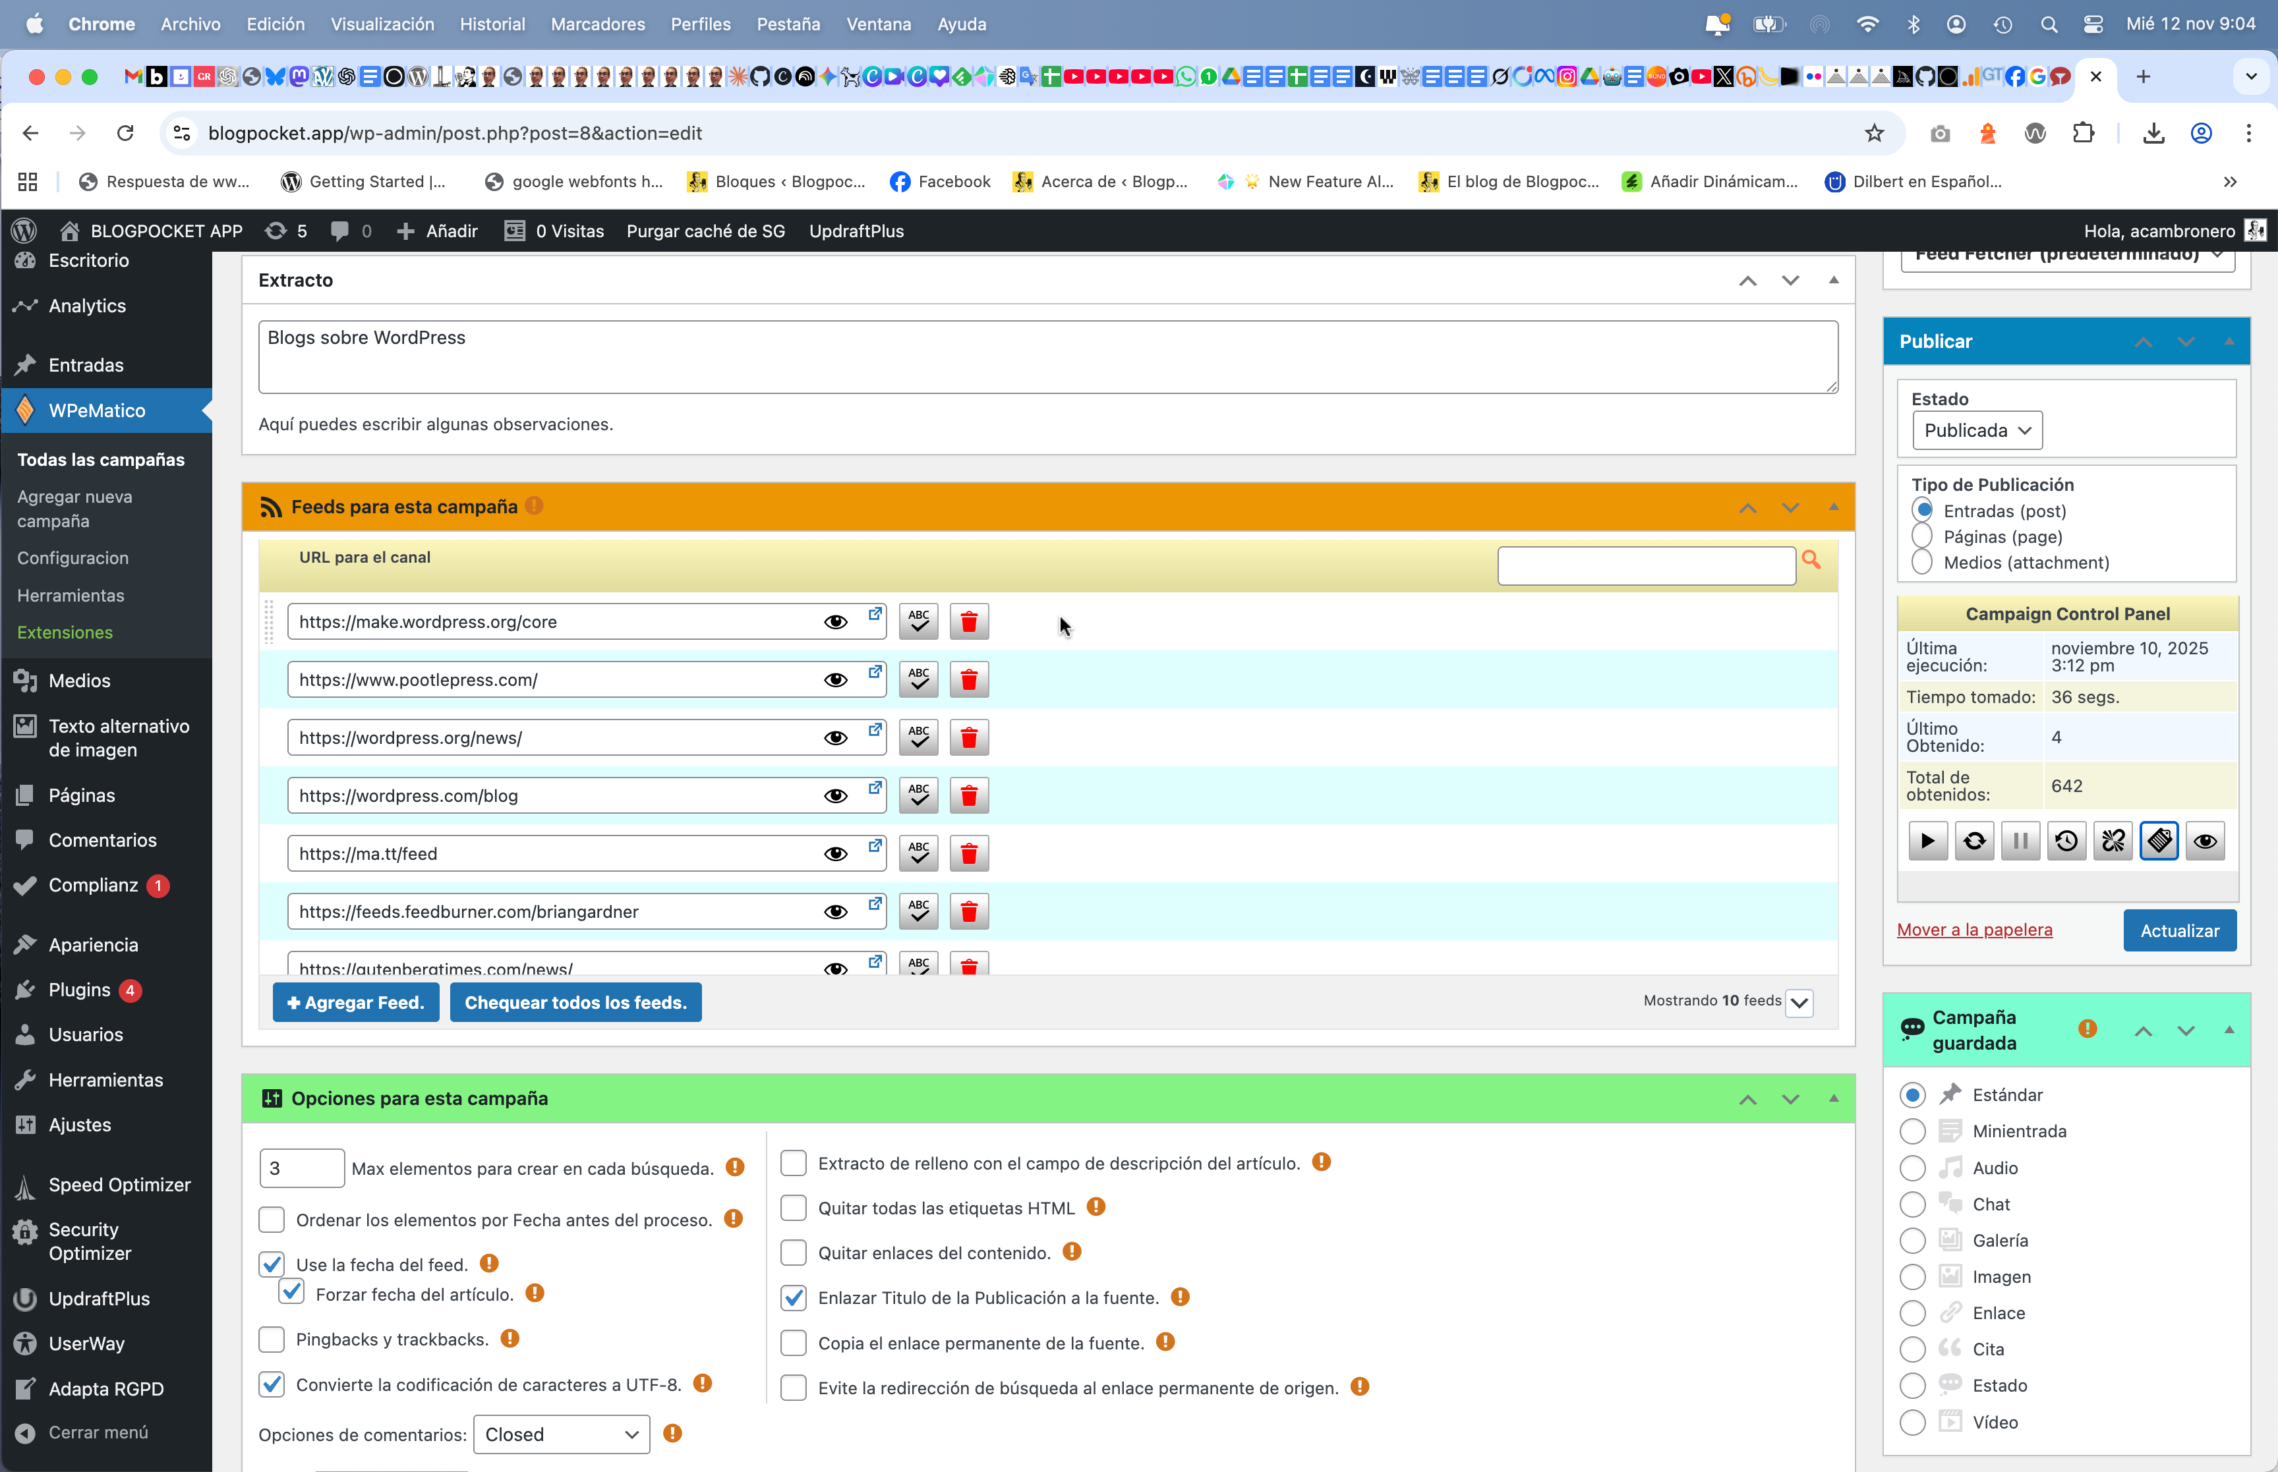Open the Opciones de comentarios Closed dropdown
This screenshot has width=2278, height=1472.
(x=561, y=1434)
